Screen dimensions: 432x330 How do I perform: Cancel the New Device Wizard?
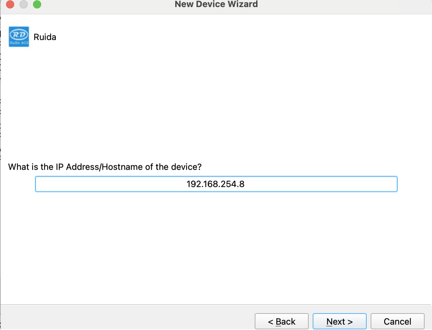(397, 322)
